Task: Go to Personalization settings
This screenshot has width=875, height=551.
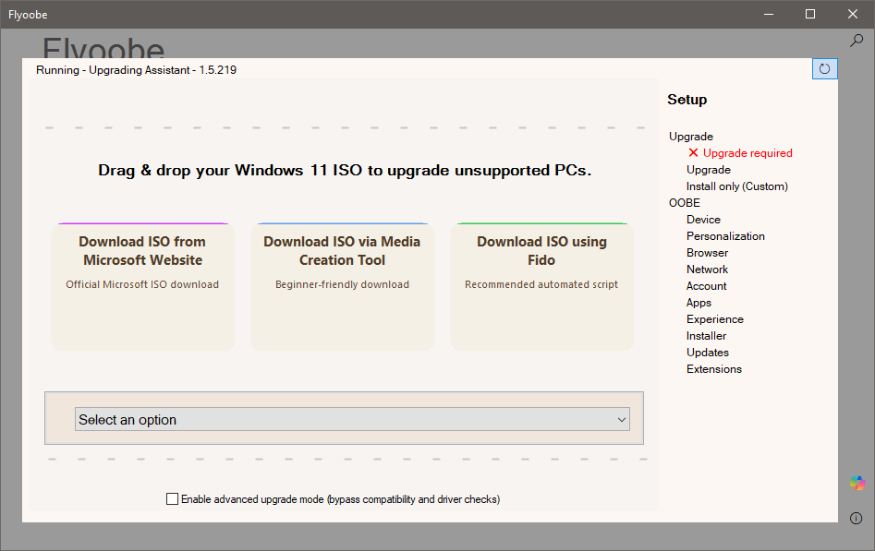Action: [x=725, y=236]
